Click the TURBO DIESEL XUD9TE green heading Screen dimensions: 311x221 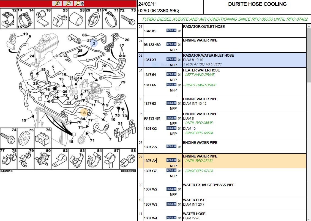coord(225,19)
